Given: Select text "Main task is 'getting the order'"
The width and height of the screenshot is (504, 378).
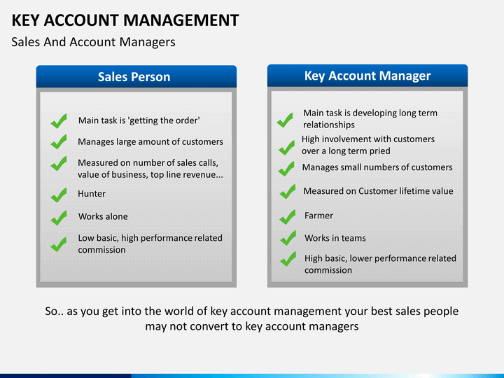Looking at the screenshot, I should click(x=139, y=120).
